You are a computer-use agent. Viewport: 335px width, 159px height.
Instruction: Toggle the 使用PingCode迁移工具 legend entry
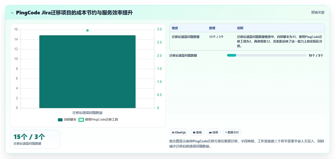pyautogui.click(x=98, y=120)
